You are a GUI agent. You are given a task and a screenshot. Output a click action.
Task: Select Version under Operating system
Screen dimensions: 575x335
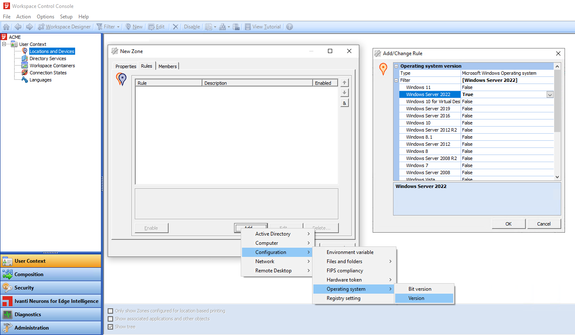424,298
